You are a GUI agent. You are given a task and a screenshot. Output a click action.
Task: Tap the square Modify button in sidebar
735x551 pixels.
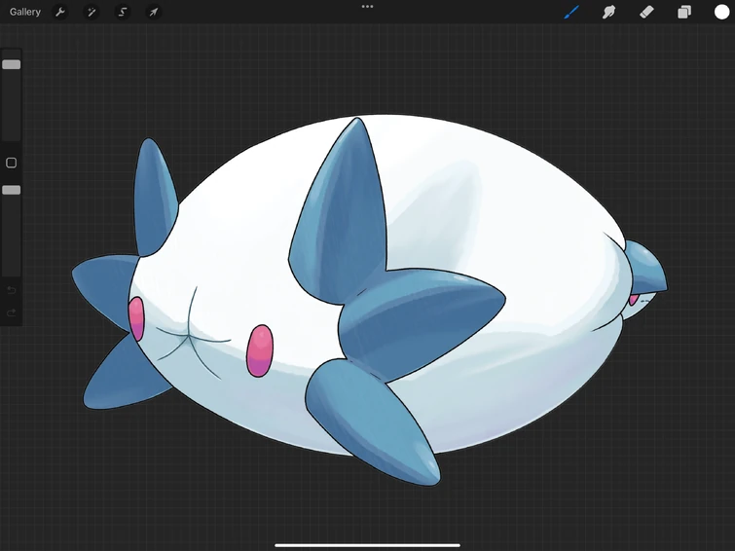coord(12,163)
